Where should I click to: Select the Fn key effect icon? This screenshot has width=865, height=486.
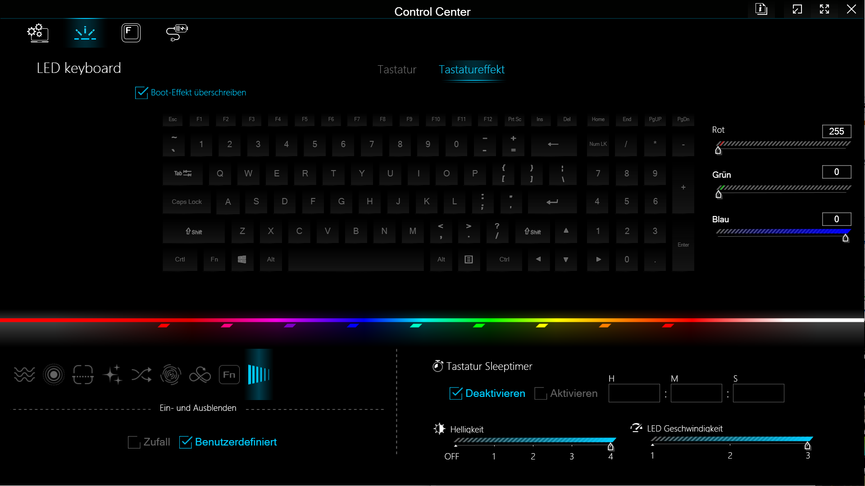coord(229,374)
